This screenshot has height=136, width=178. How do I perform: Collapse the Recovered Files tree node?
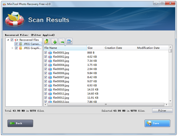point(8,40)
